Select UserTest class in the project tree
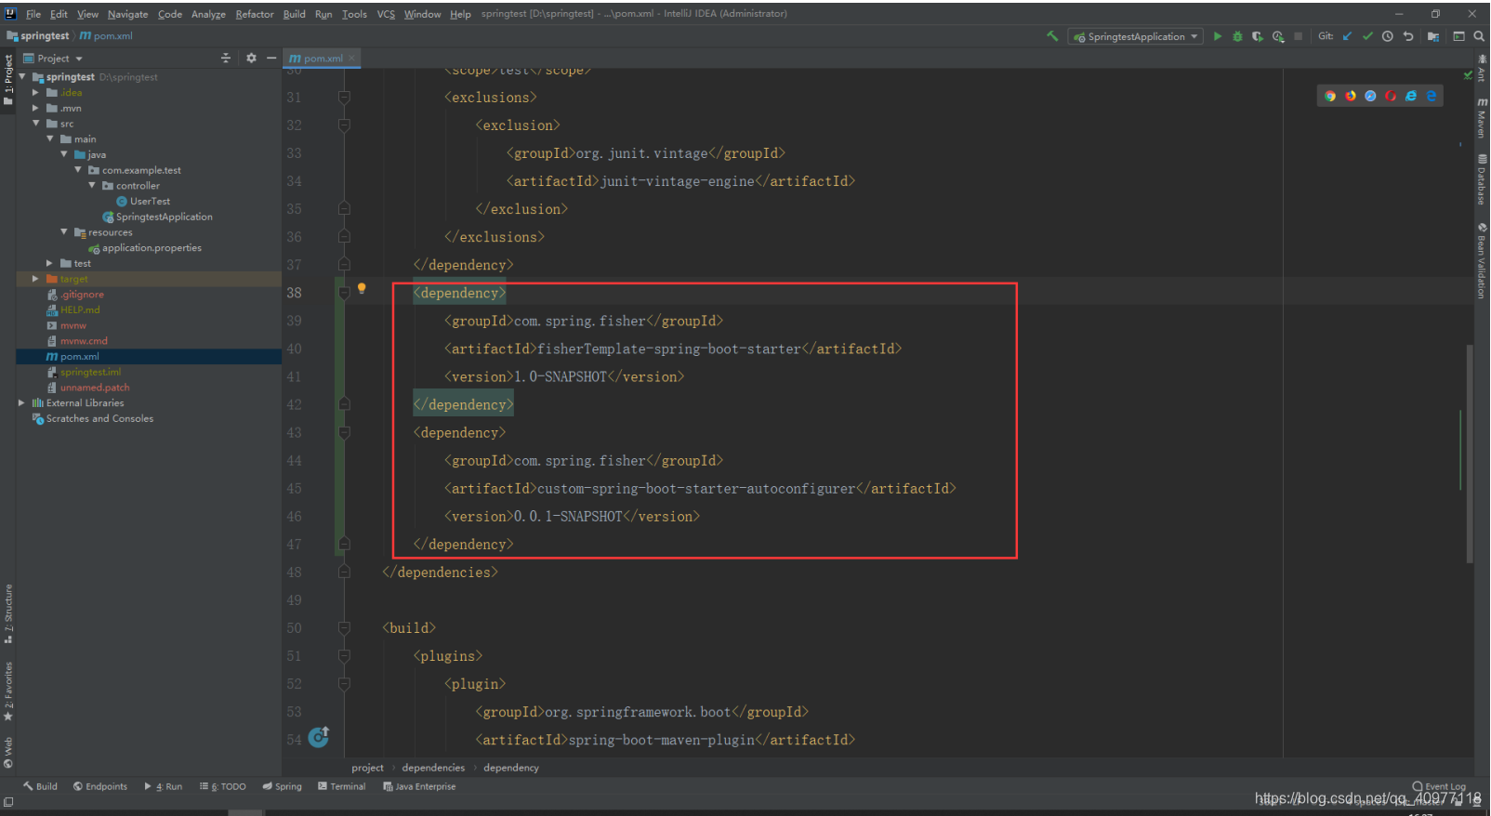 coord(143,201)
